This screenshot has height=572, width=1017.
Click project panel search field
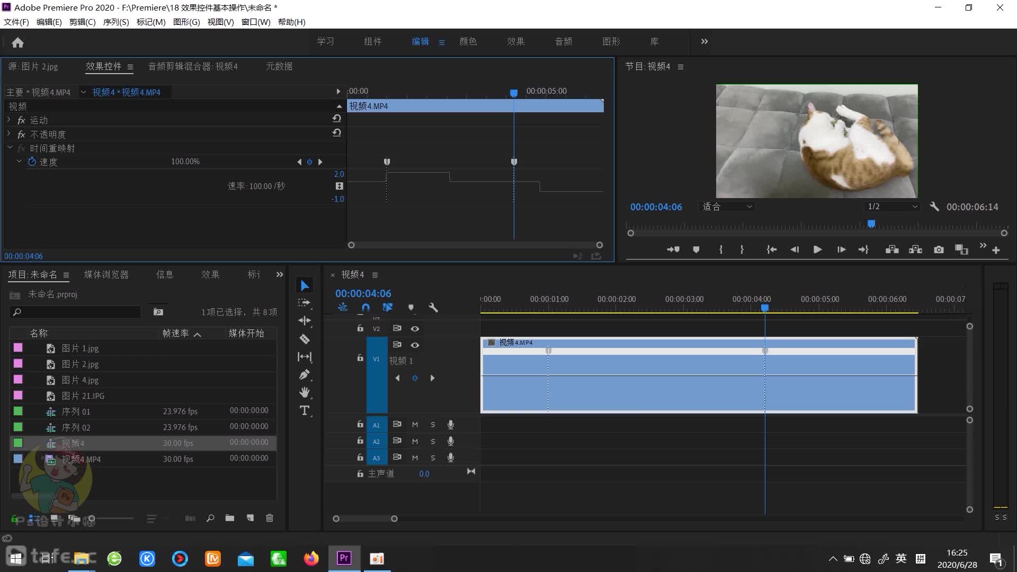pyautogui.click(x=76, y=312)
